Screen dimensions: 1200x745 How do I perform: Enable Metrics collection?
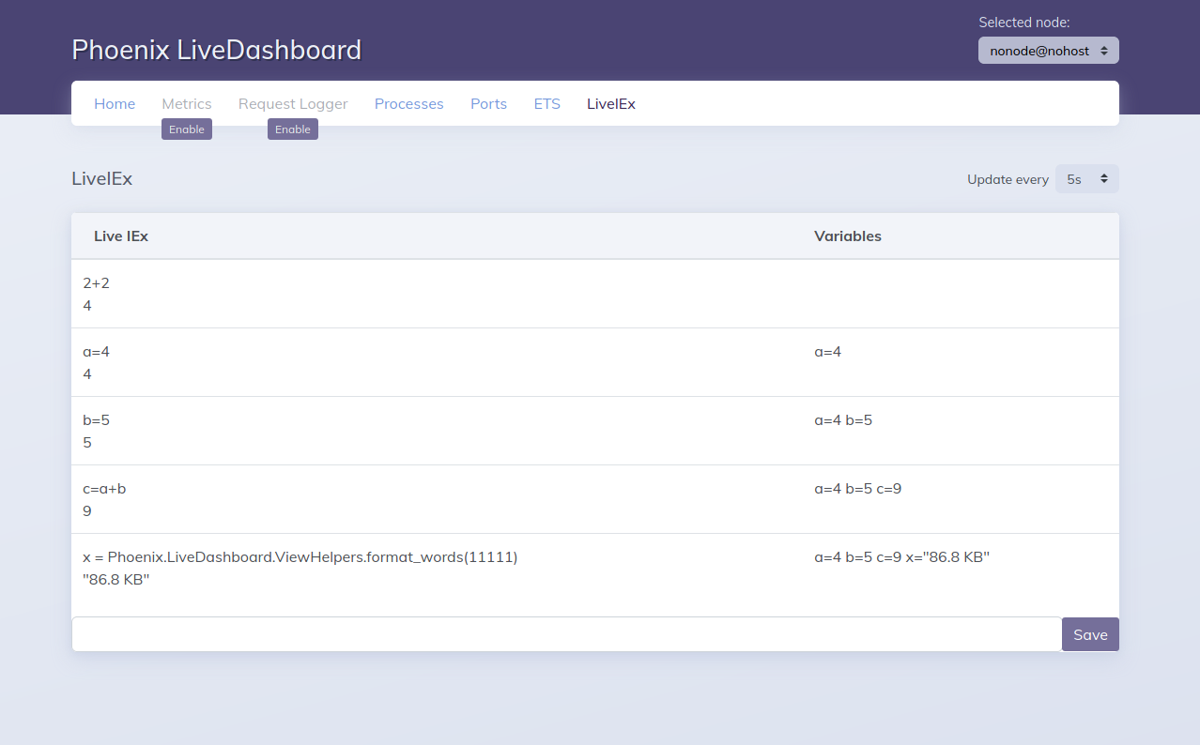[x=186, y=129]
